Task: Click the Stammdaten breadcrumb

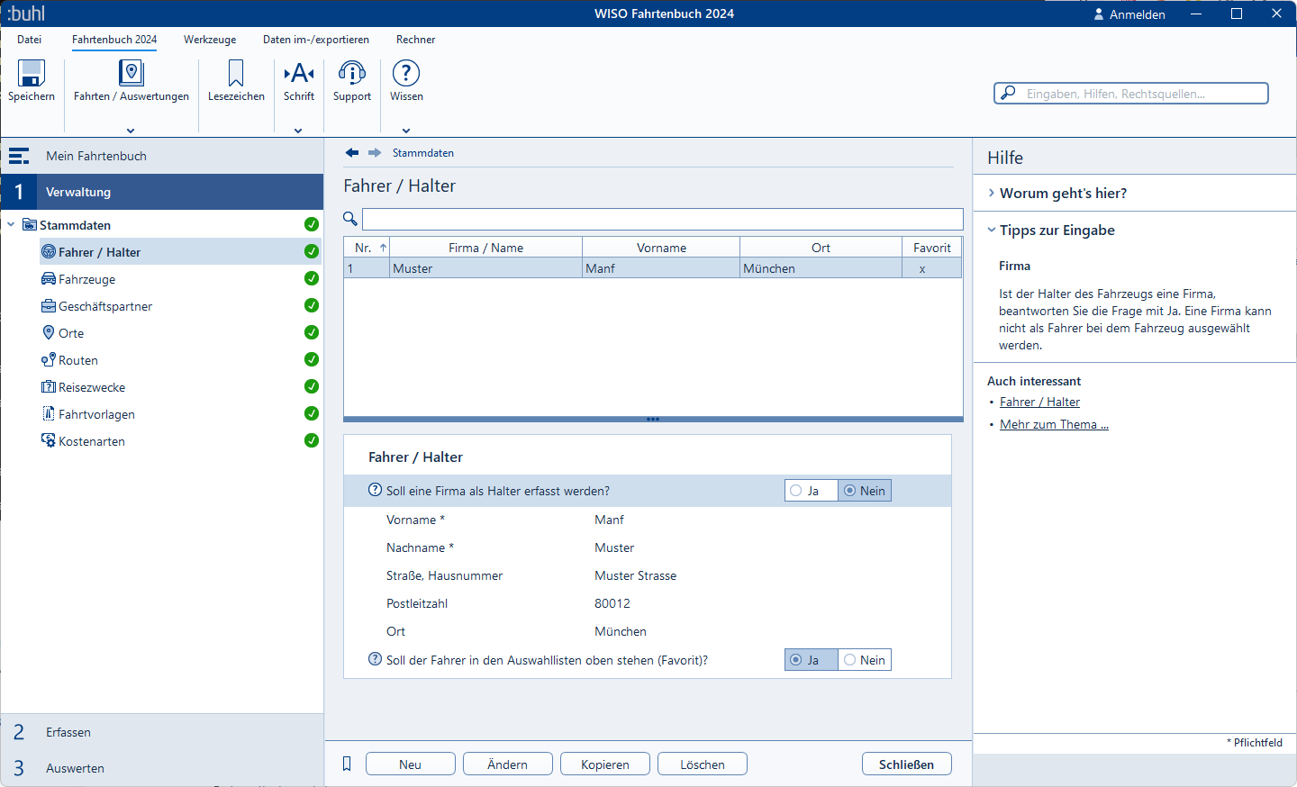Action: click(423, 153)
